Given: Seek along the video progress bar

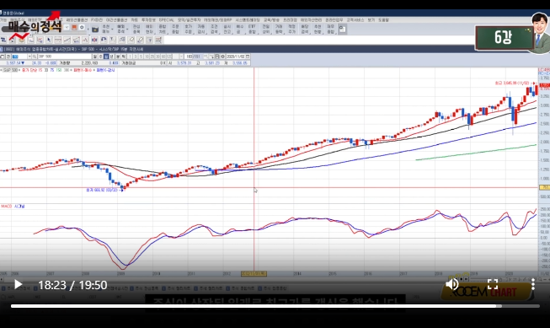Looking at the screenshot, I should (x=275, y=306).
